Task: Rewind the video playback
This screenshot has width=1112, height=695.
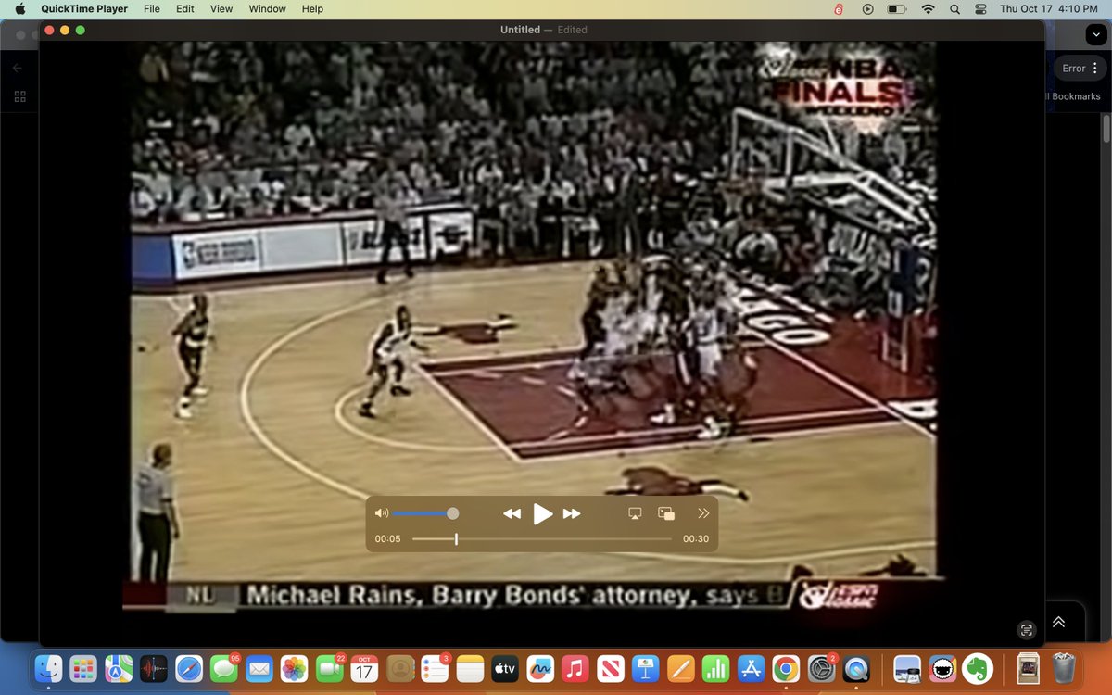Action: pyautogui.click(x=512, y=513)
